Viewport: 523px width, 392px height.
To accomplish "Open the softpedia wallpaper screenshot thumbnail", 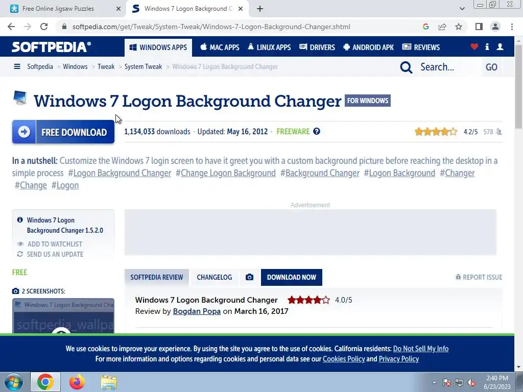I will (x=63, y=316).
